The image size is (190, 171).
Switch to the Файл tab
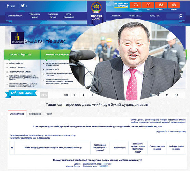49,114
